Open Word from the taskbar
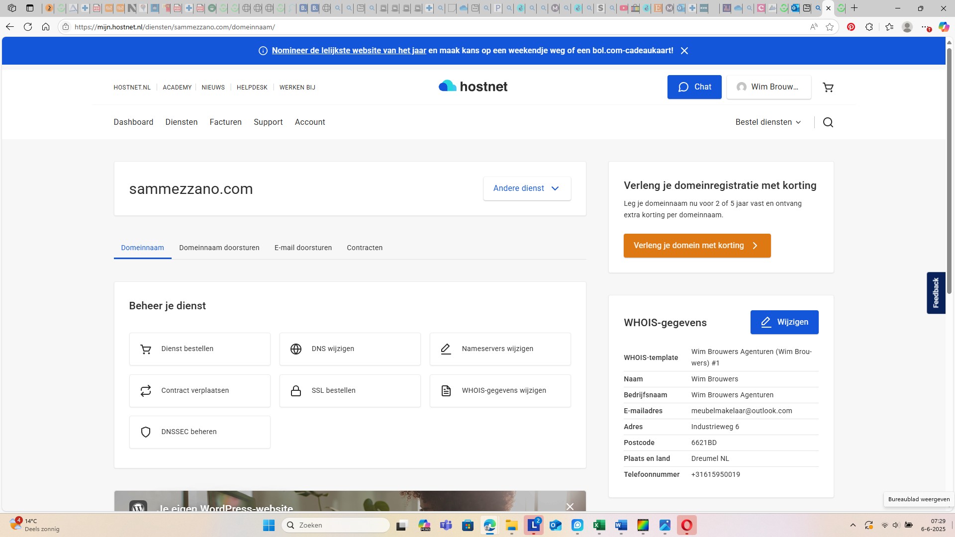This screenshot has height=537, width=955. click(621, 525)
